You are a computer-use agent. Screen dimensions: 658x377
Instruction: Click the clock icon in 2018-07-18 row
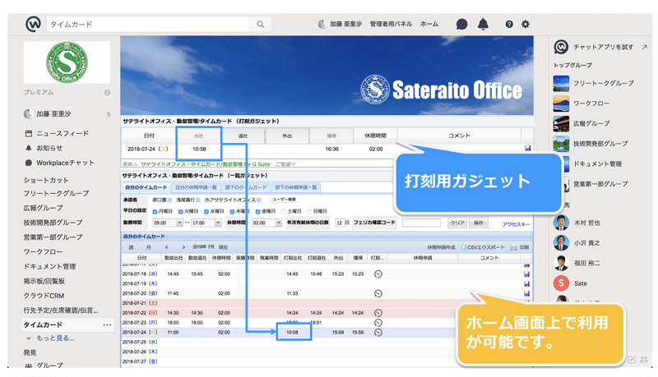point(378,274)
